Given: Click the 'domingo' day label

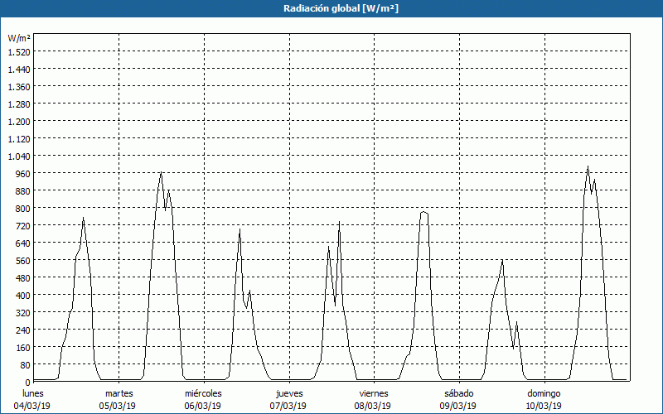Looking at the screenshot, I should tap(544, 394).
